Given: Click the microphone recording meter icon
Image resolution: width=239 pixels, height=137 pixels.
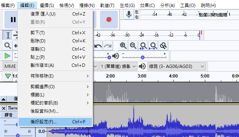Looking at the screenshot, I should point(129,14).
